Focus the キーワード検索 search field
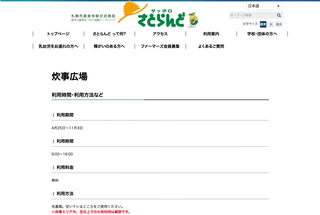This screenshot has height=215, width=320. click(x=252, y=15)
